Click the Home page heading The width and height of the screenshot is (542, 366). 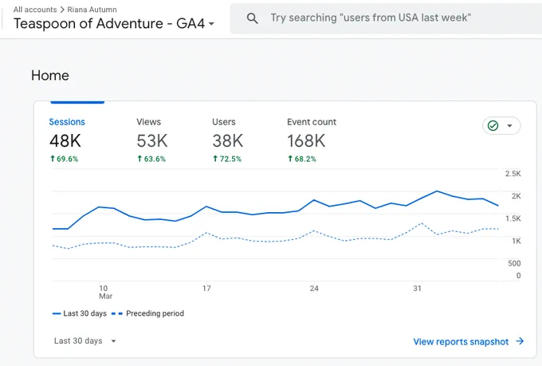[x=50, y=76]
